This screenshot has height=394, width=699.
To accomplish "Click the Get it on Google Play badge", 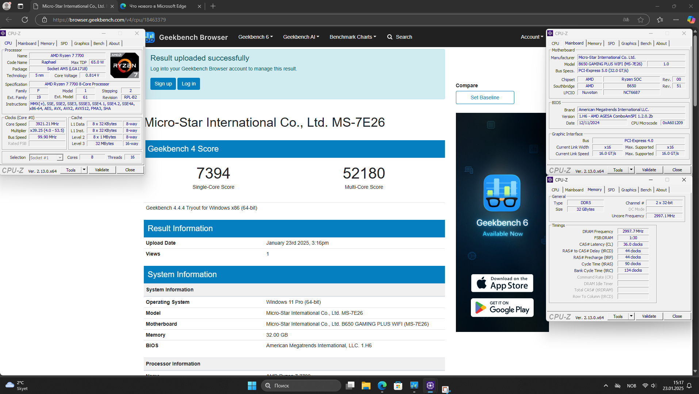I will click(502, 307).
